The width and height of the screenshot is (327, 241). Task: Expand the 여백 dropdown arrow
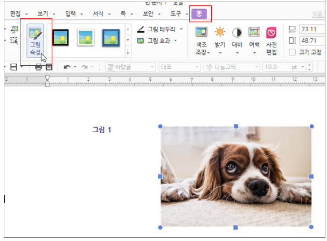(x=254, y=53)
